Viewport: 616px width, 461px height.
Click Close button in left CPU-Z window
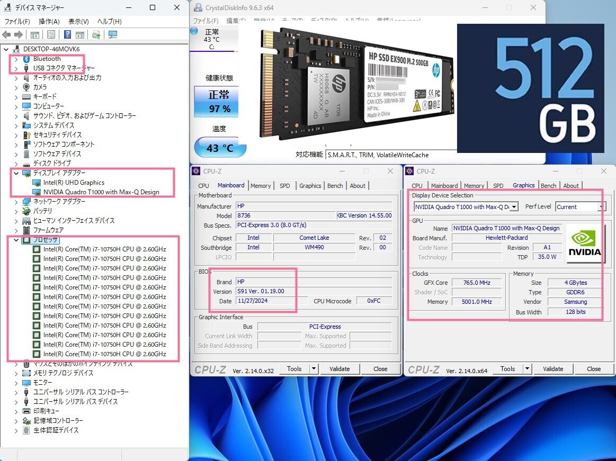[380, 369]
